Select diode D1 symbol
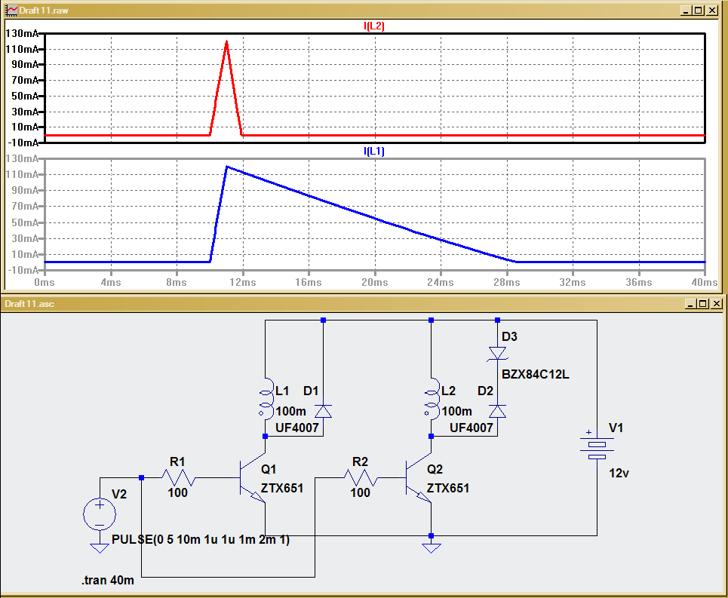Screen dimensions: 728x598 [x=323, y=411]
